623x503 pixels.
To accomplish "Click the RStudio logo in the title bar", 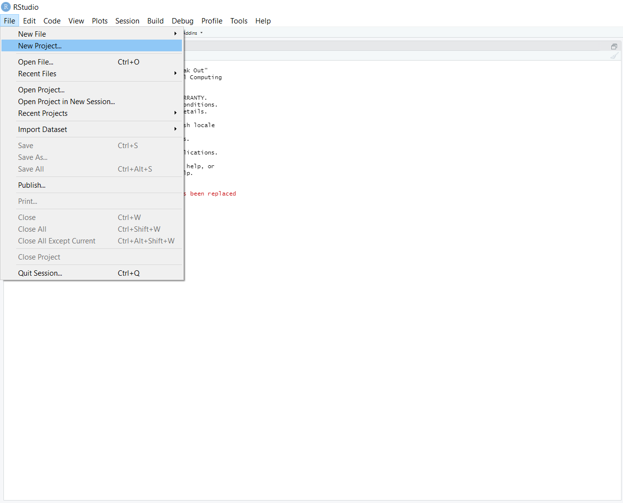I will click(6, 7).
